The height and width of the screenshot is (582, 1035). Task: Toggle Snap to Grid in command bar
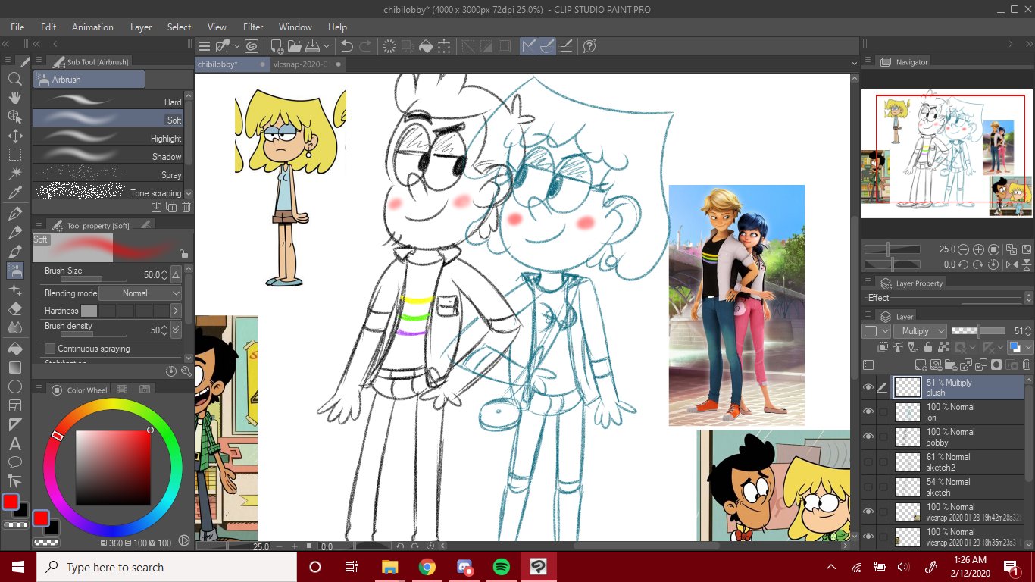click(x=565, y=46)
